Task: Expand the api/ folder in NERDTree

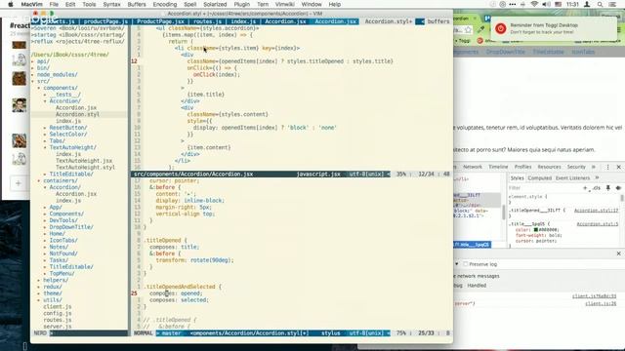Action: [33, 61]
